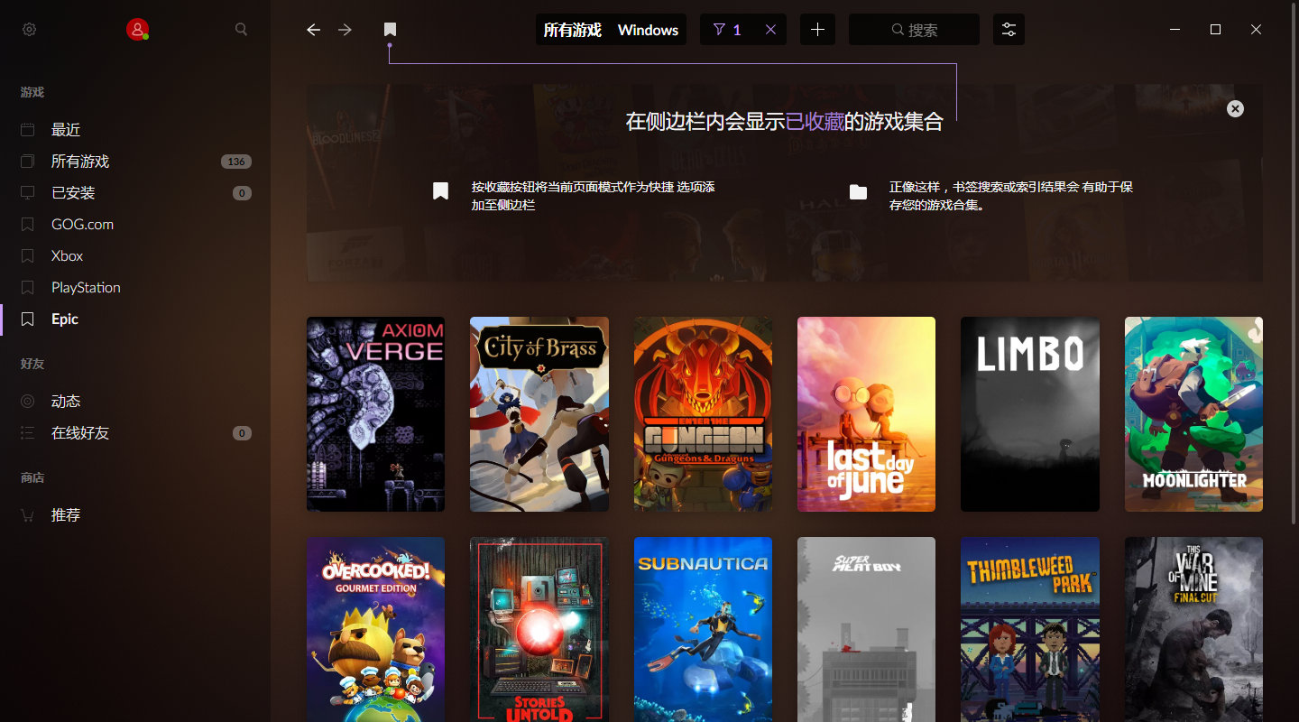Open the Xbox game library
The height and width of the screenshot is (722, 1299).
pos(66,255)
